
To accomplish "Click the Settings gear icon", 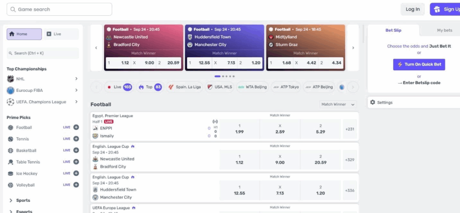I will [x=372, y=102].
